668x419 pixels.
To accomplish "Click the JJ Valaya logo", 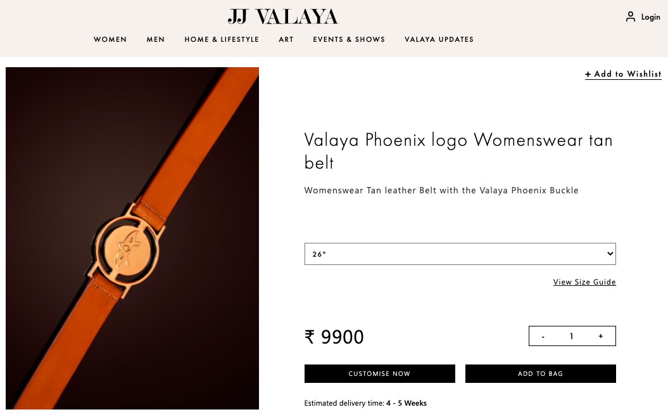I will (x=283, y=16).
